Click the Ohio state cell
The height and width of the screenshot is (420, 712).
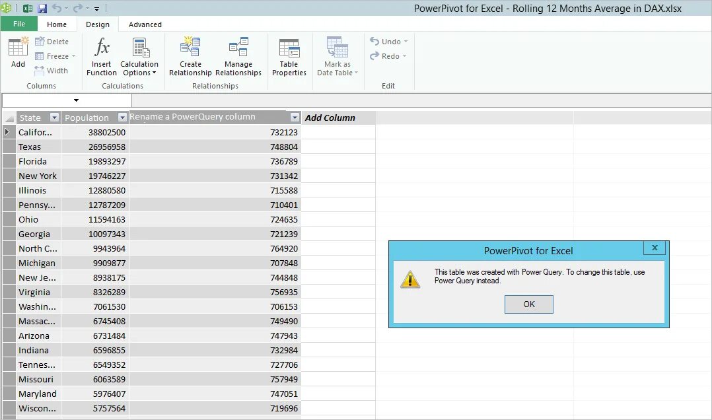38,219
